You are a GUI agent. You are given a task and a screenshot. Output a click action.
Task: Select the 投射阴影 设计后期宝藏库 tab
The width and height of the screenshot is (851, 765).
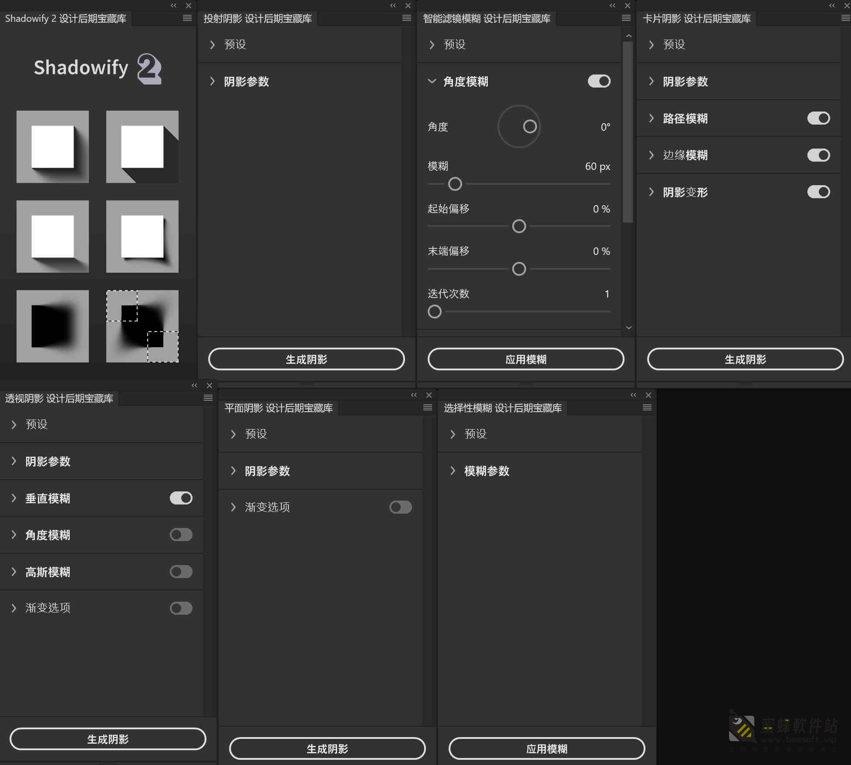(x=258, y=19)
